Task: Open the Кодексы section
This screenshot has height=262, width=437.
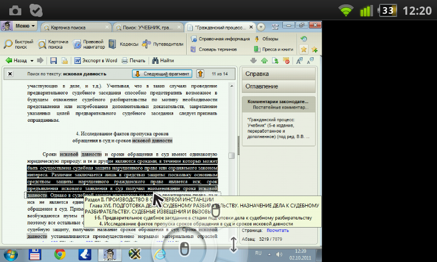Action: click(x=123, y=44)
